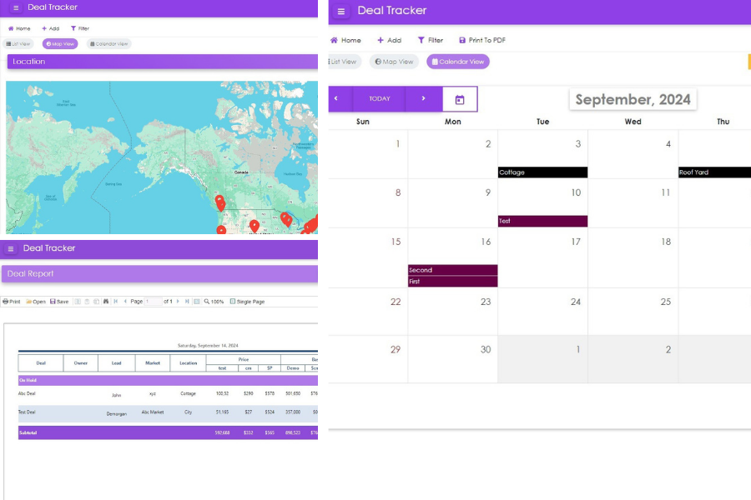Open the hamburger menu in calendar panel
This screenshot has width=751, height=500.
(341, 12)
